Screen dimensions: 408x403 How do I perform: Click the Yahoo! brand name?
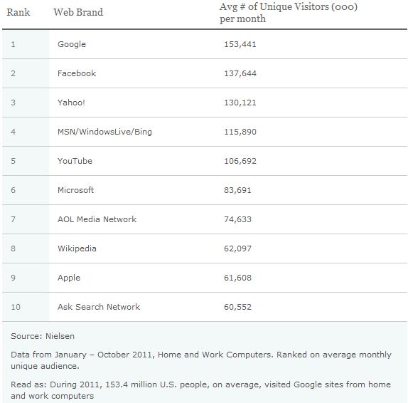(x=71, y=103)
